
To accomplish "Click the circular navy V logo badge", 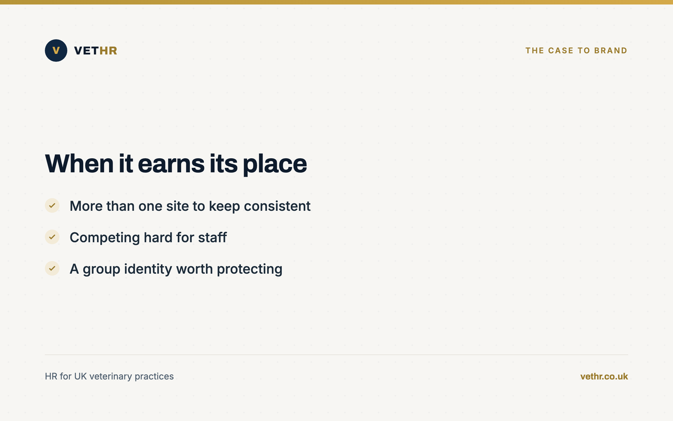I will (x=56, y=51).
